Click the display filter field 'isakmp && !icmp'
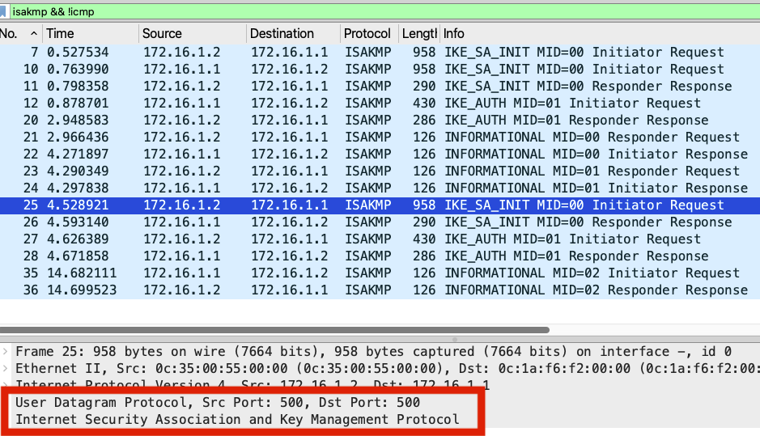The image size is (760, 436). coord(383,11)
